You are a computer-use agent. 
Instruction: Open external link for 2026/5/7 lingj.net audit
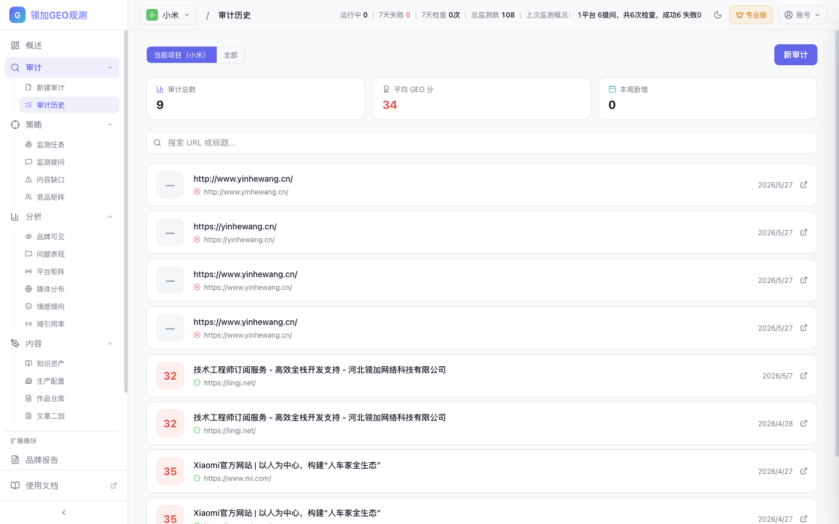click(x=803, y=376)
